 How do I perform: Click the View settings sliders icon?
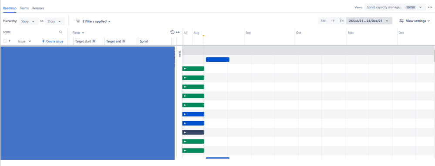[401, 21]
